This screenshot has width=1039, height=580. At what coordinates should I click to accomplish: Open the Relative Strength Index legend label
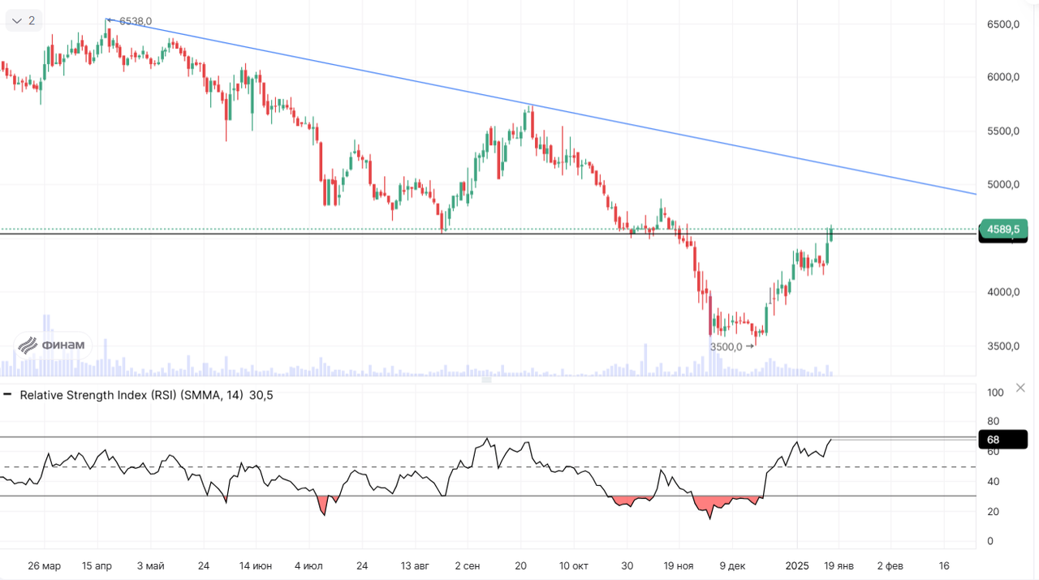[131, 395]
